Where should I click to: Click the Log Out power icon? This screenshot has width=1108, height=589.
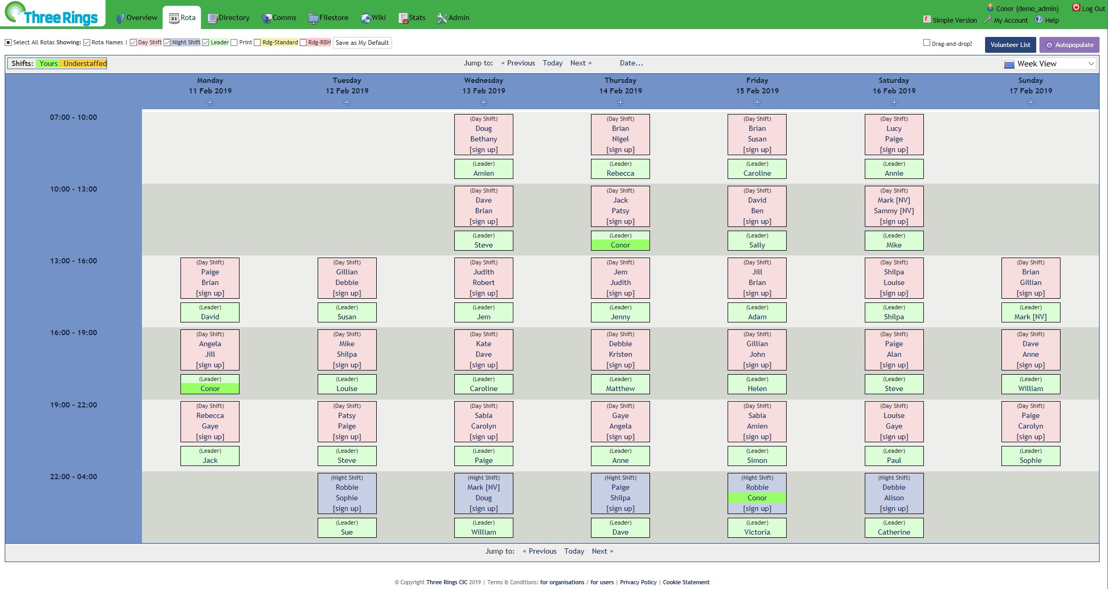pyautogui.click(x=1076, y=7)
